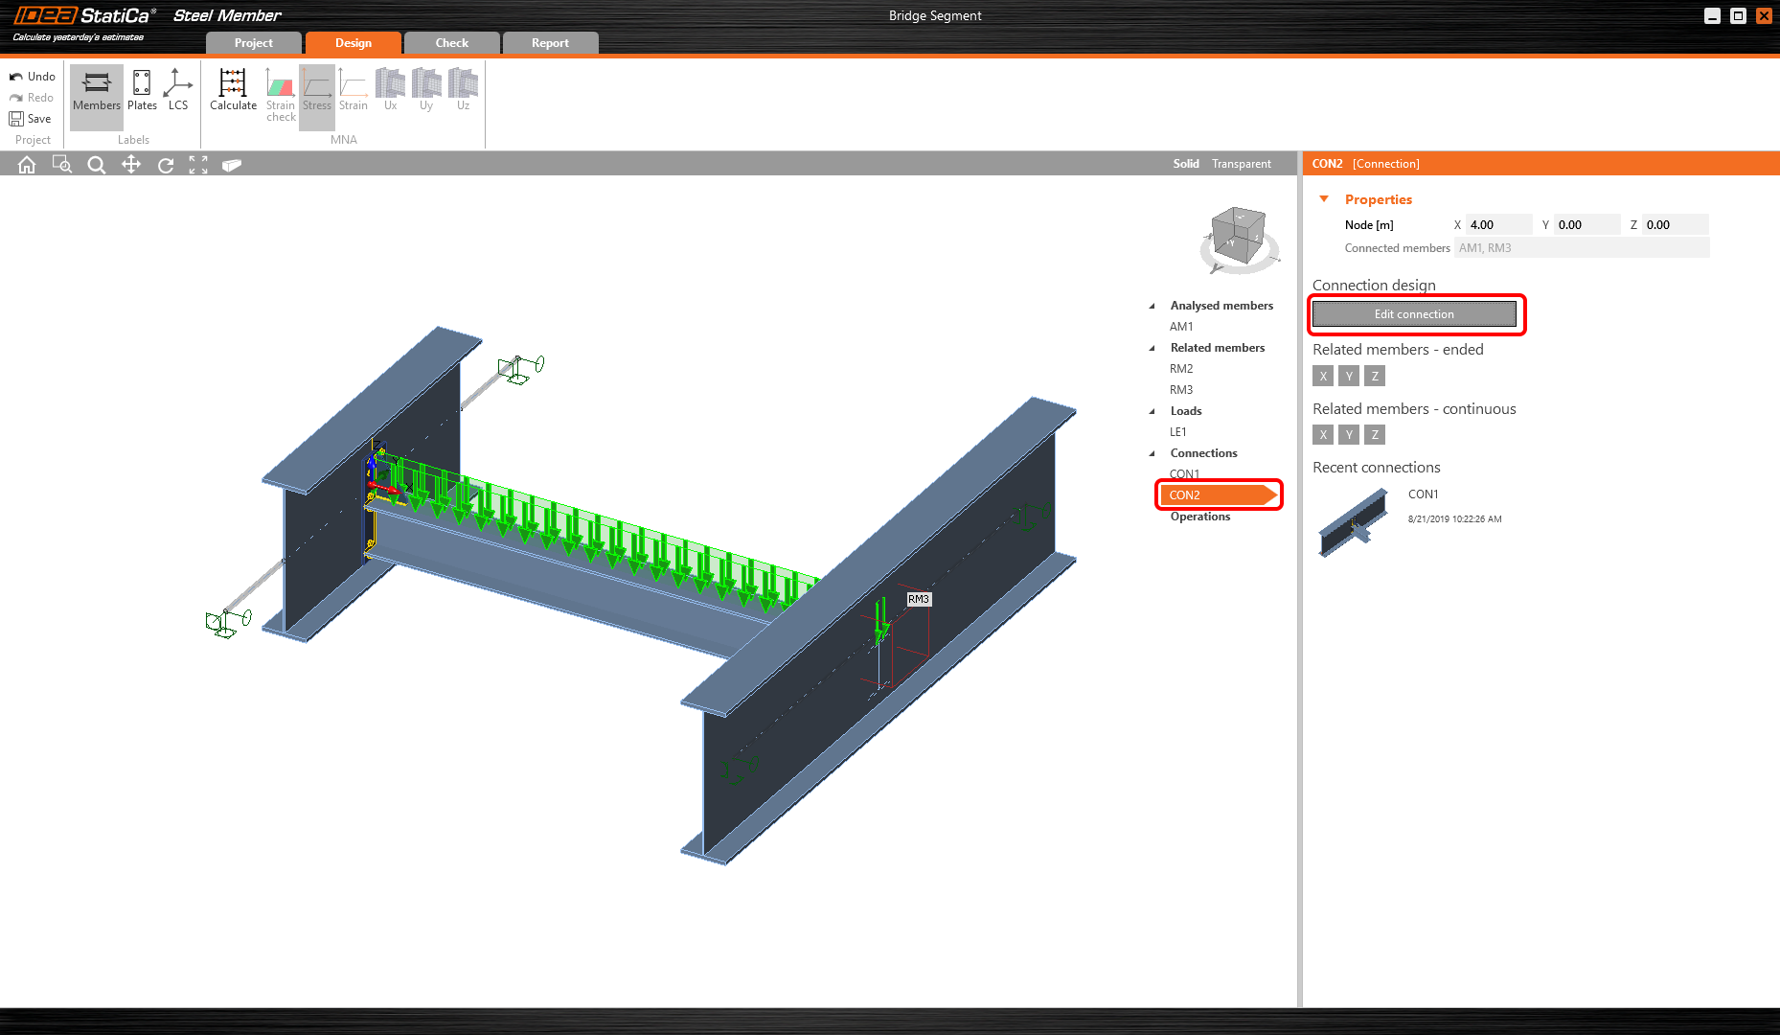
Task: Click the RM3 label in the 3D view
Action: [x=919, y=599]
